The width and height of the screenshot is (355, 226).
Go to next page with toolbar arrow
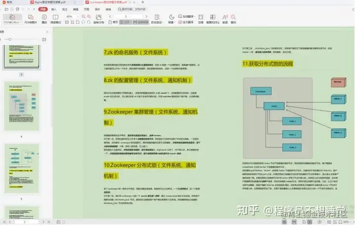(147, 16)
